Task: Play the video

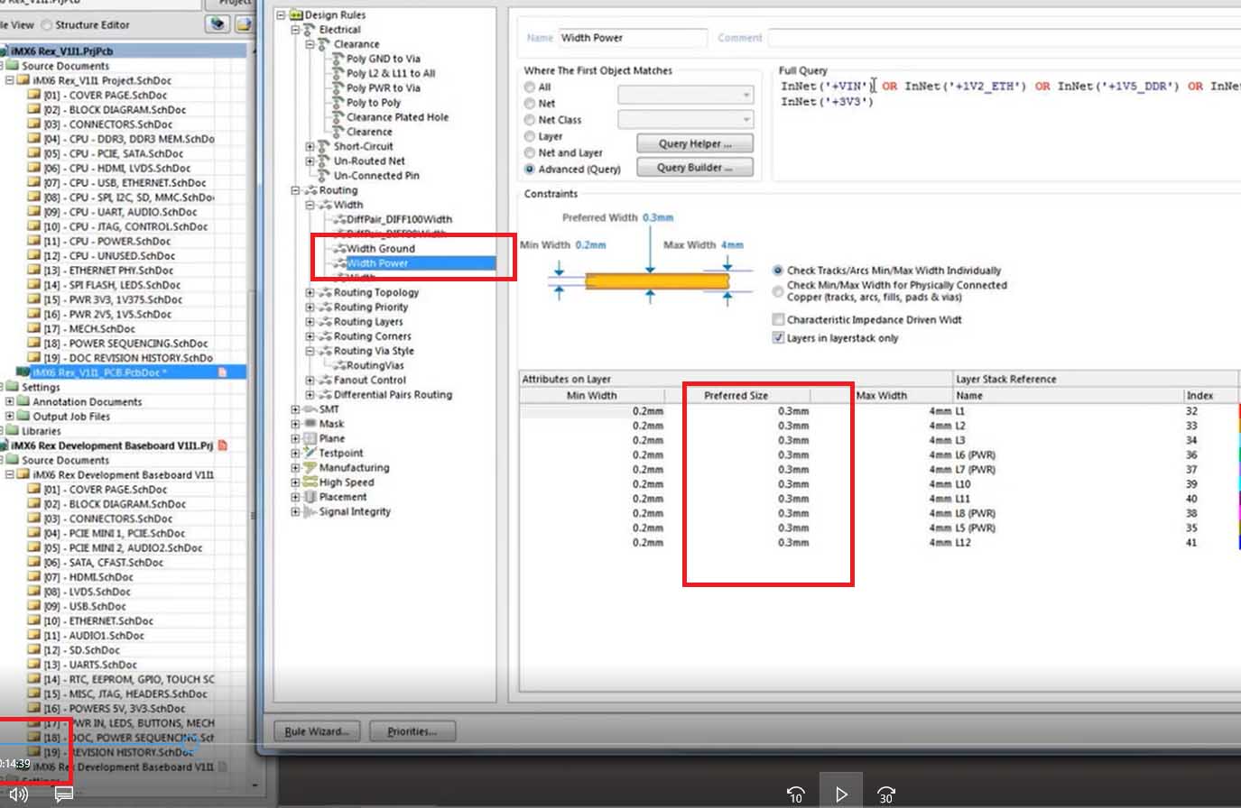Action: [840, 794]
